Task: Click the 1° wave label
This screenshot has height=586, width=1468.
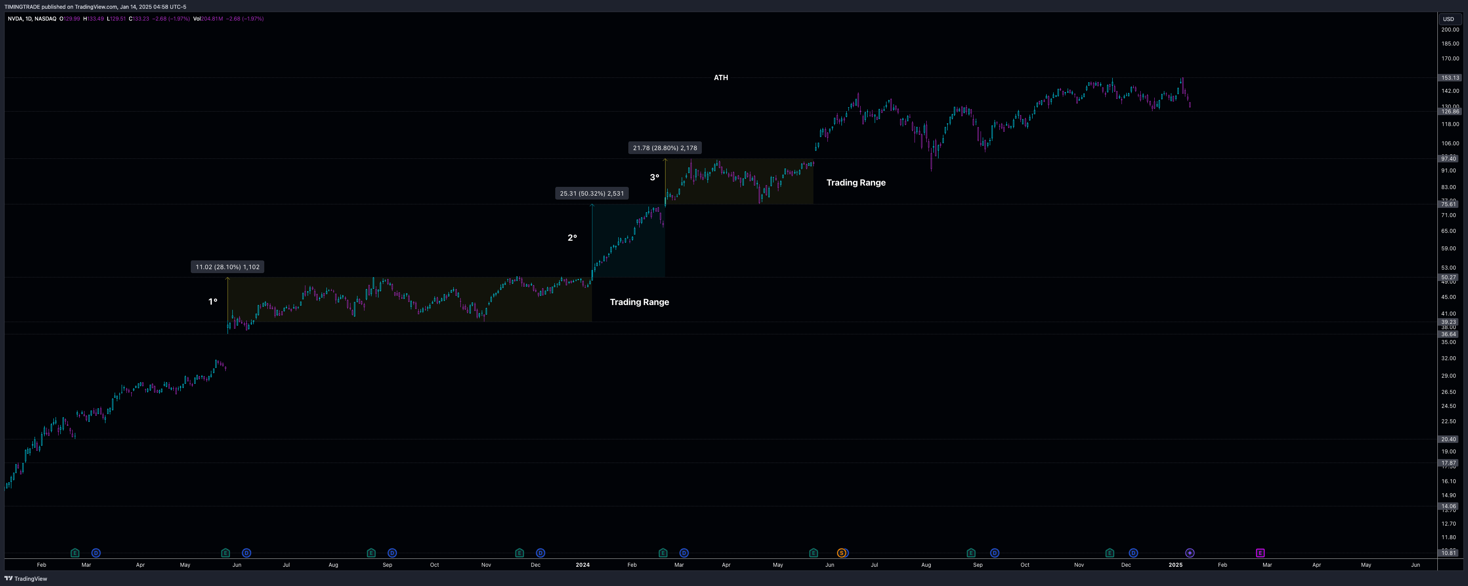Action: click(213, 302)
